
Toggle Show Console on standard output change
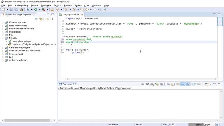coord(183,84)
